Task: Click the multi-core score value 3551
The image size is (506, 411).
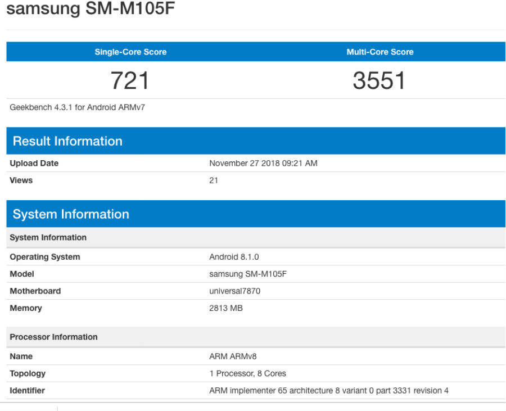Action: coord(380,80)
